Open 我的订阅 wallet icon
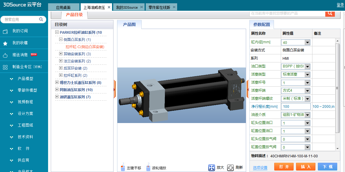The image size is (345, 172). click(5, 31)
